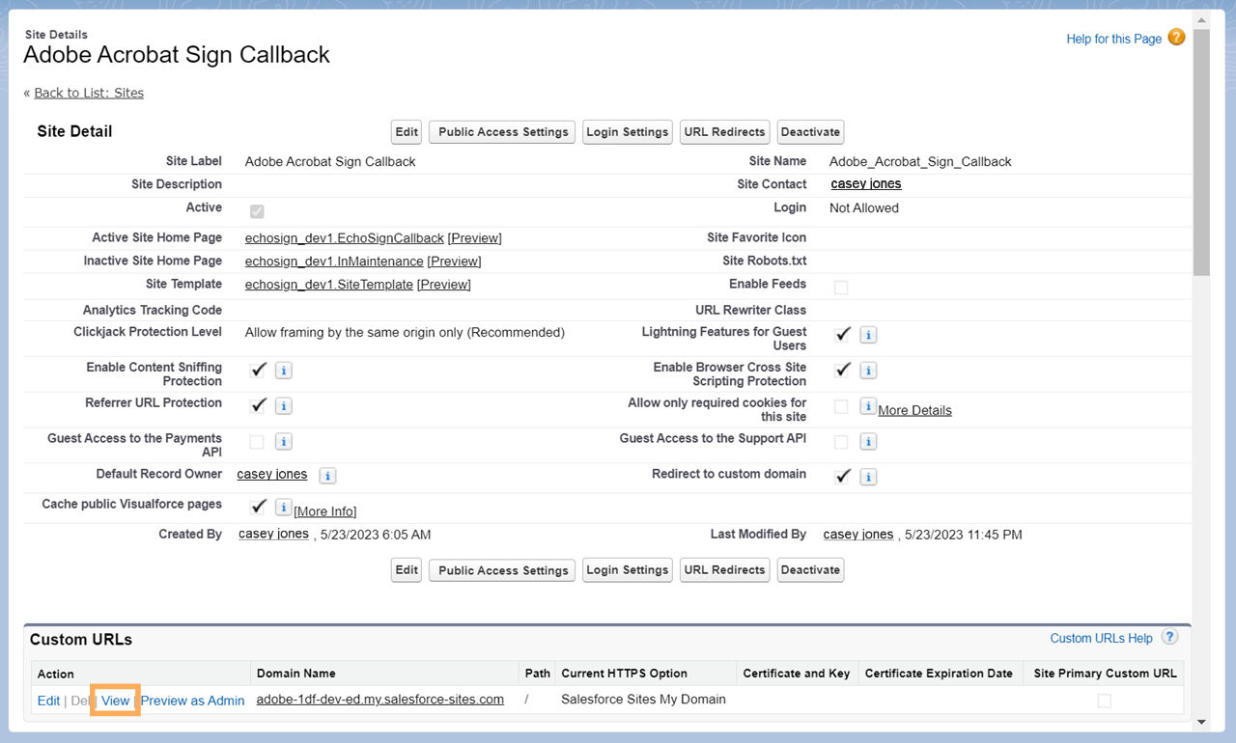The width and height of the screenshot is (1236, 743).
Task: Click the Certificate Expiration Date column header
Action: 939,674
